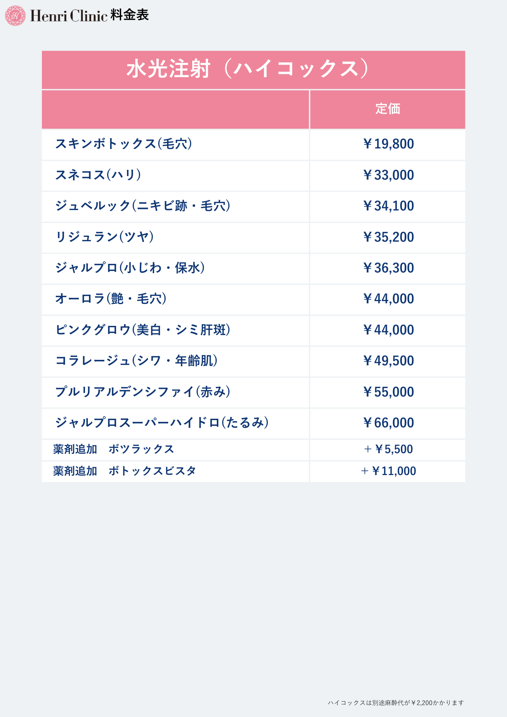
Task: Click the ¥49,500 コラレージュ price
Action: [x=388, y=361]
